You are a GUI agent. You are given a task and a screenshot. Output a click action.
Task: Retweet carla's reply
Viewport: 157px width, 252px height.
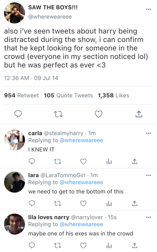pyautogui.click(x=58, y=161)
